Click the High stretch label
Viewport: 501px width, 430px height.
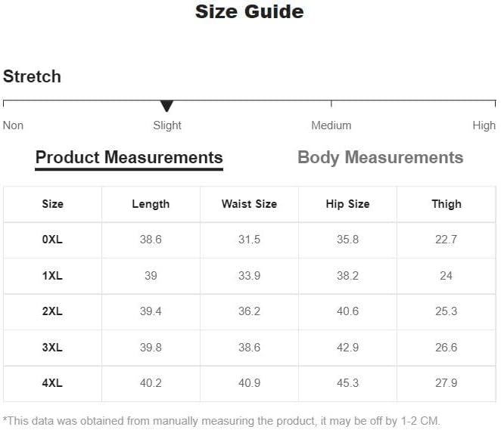tap(484, 125)
